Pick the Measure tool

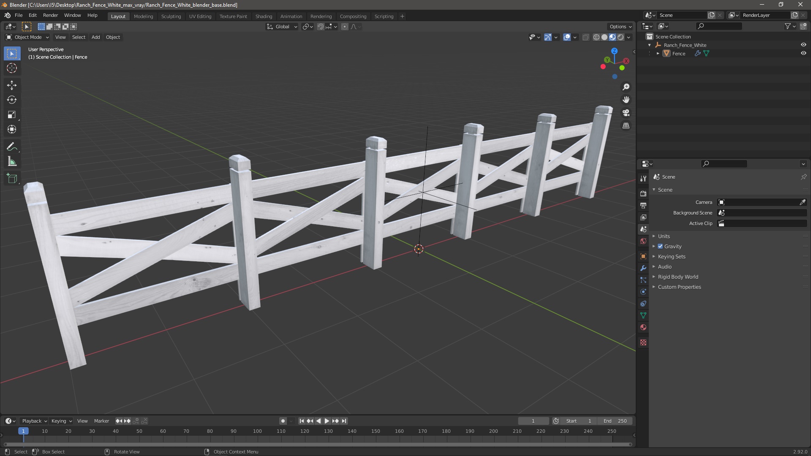(12, 162)
